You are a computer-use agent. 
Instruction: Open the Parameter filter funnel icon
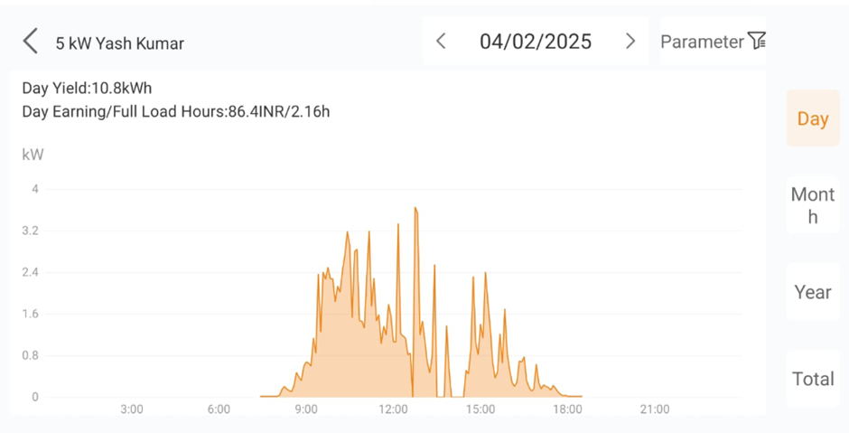[x=757, y=41]
